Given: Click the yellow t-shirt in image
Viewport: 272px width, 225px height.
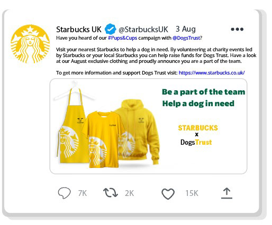Looking at the screenshot, I should pyautogui.click(x=103, y=137).
